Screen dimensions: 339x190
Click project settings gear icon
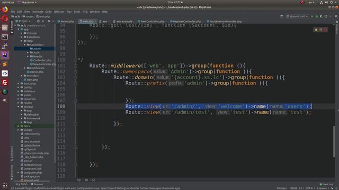[49, 21]
